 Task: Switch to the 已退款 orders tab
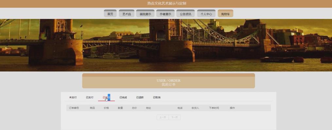click(x=140, y=97)
